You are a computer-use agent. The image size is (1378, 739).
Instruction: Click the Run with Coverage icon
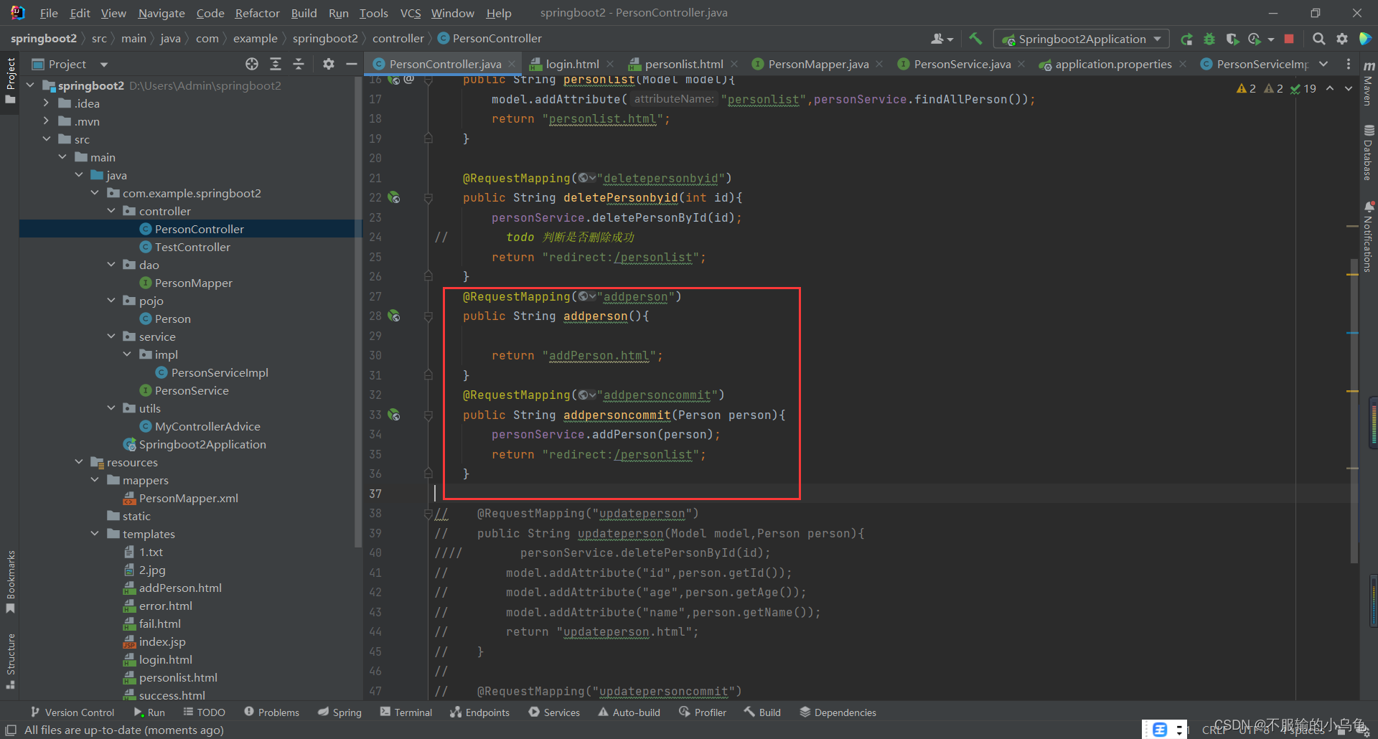[1232, 39]
